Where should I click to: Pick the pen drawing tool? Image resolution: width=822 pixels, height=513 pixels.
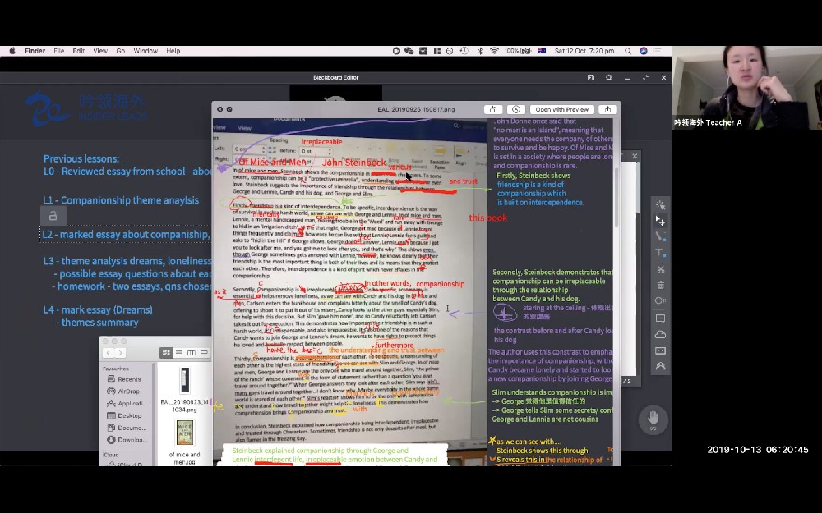(660, 236)
